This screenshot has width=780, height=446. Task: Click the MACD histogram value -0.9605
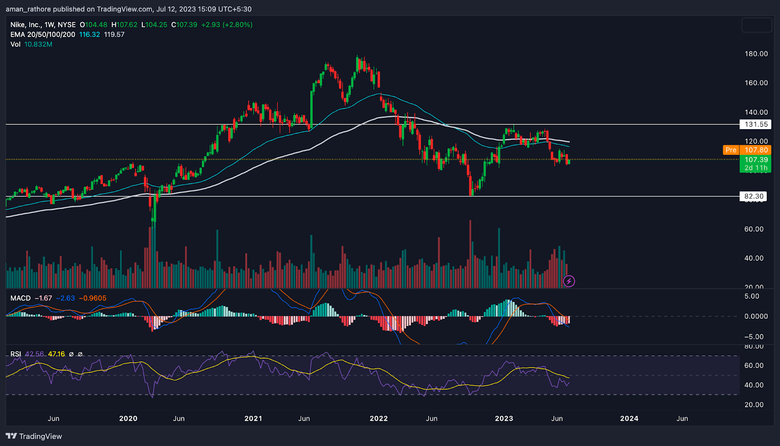coord(92,298)
